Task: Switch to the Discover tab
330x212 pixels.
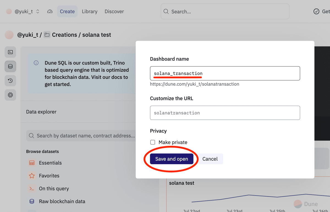Action: point(114,12)
